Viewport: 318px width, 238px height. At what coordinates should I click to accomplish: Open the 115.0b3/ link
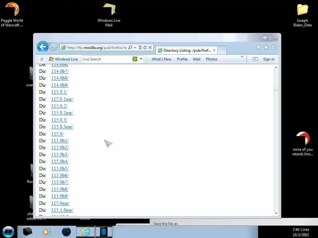(x=60, y=155)
